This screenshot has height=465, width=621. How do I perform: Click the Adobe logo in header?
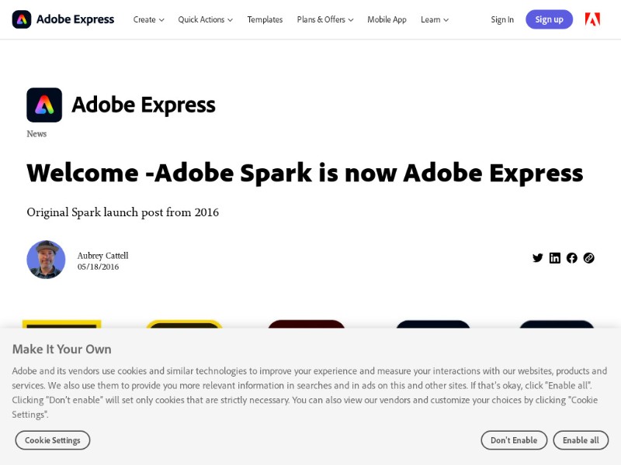click(x=592, y=19)
